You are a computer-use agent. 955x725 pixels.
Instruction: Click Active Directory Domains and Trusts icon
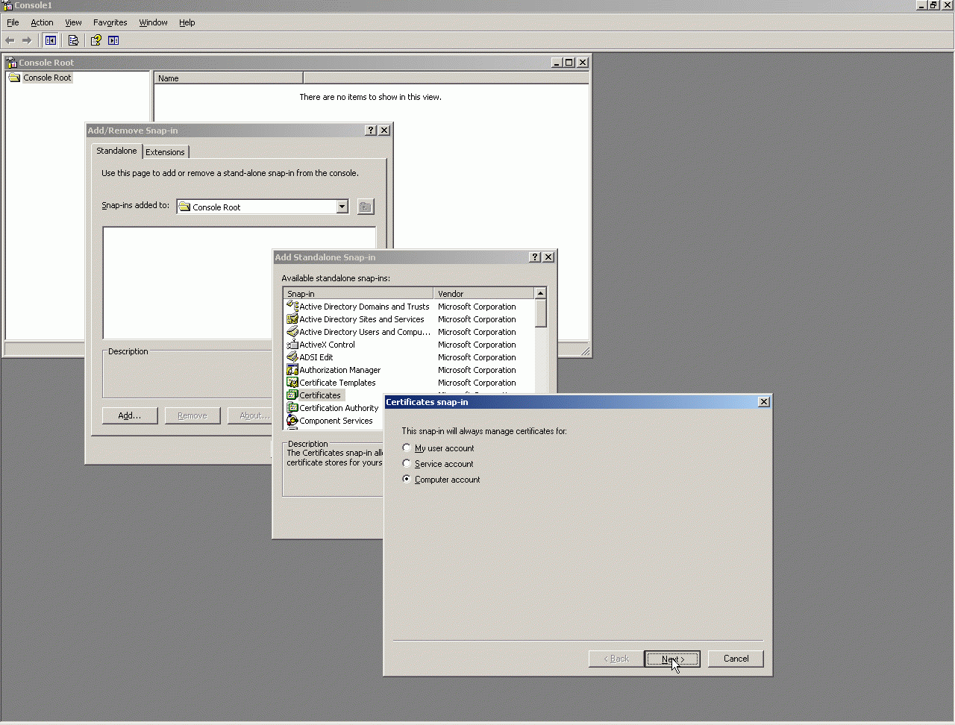(x=292, y=307)
